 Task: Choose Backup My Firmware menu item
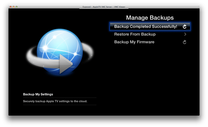tap(150, 42)
